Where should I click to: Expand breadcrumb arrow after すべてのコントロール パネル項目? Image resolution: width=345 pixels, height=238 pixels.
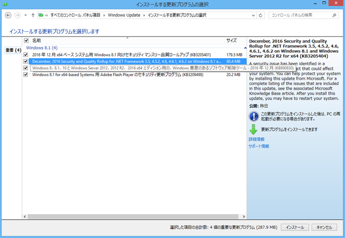[x=104, y=16]
